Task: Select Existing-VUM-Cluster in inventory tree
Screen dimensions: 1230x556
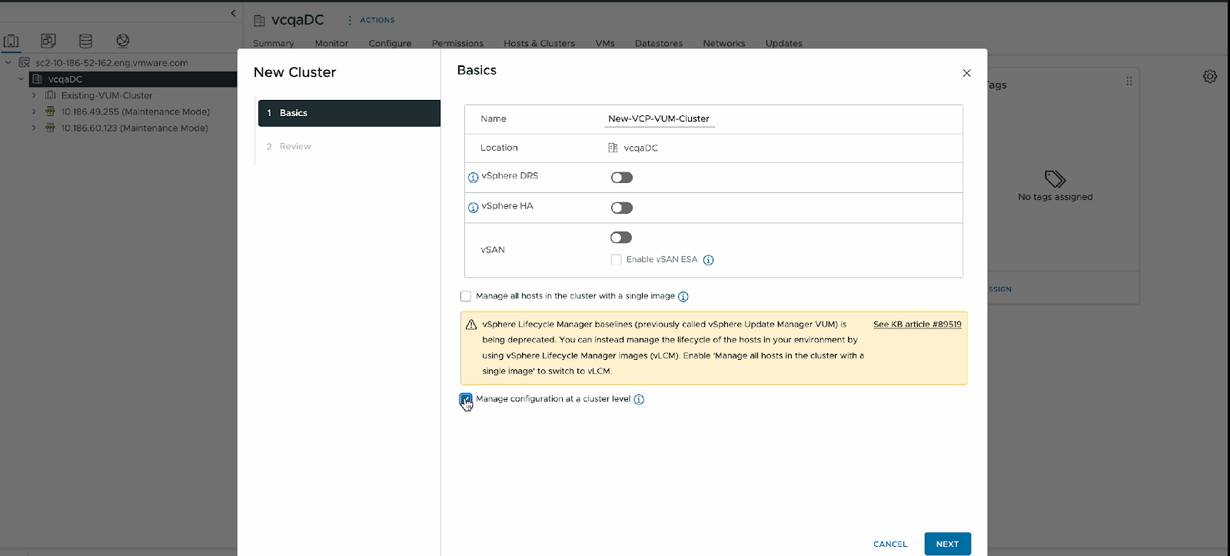Action: (107, 95)
